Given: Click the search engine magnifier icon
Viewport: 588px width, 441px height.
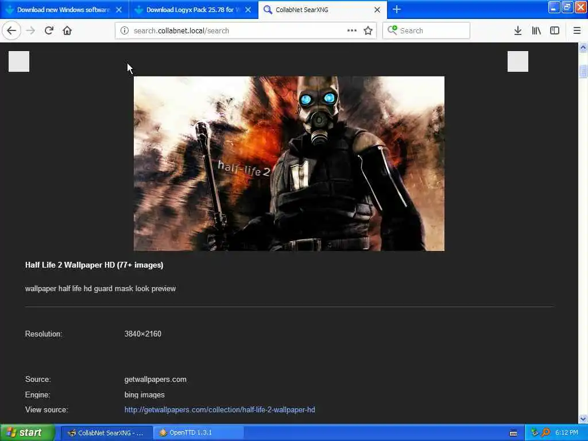Looking at the screenshot, I should coord(392,30).
